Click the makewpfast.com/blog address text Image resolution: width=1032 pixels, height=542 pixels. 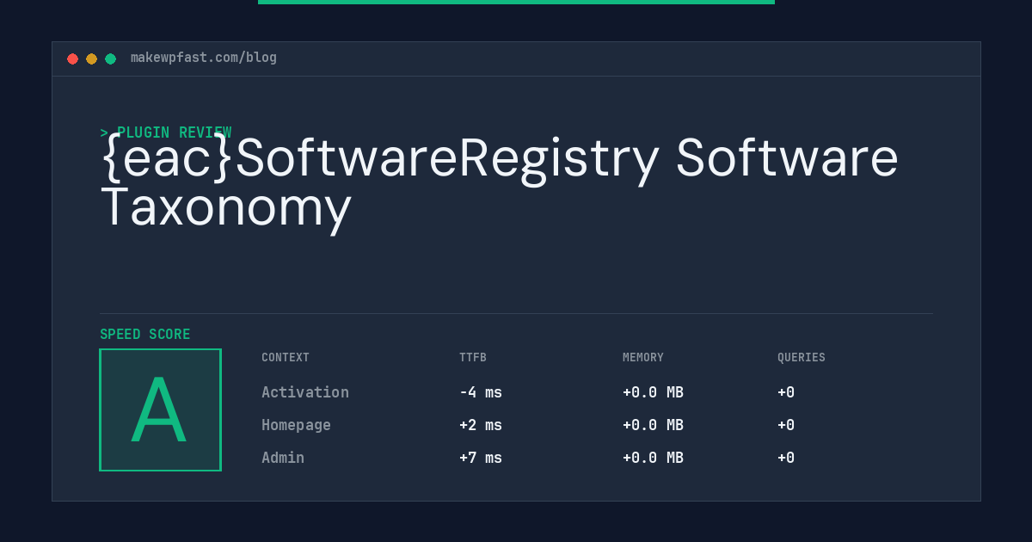[x=204, y=58]
